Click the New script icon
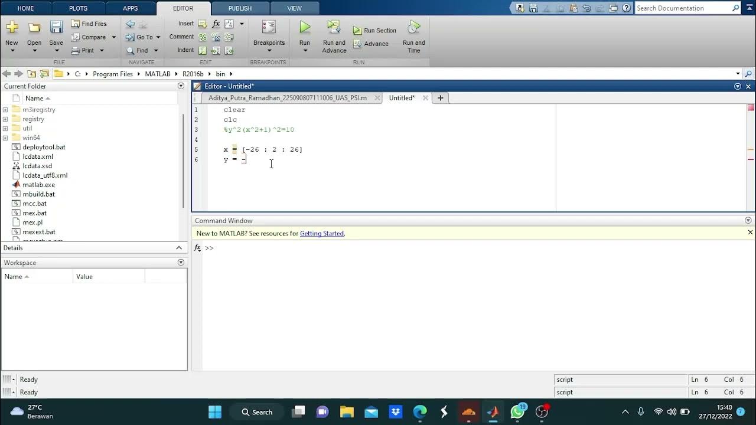The image size is (756, 425). [12, 28]
